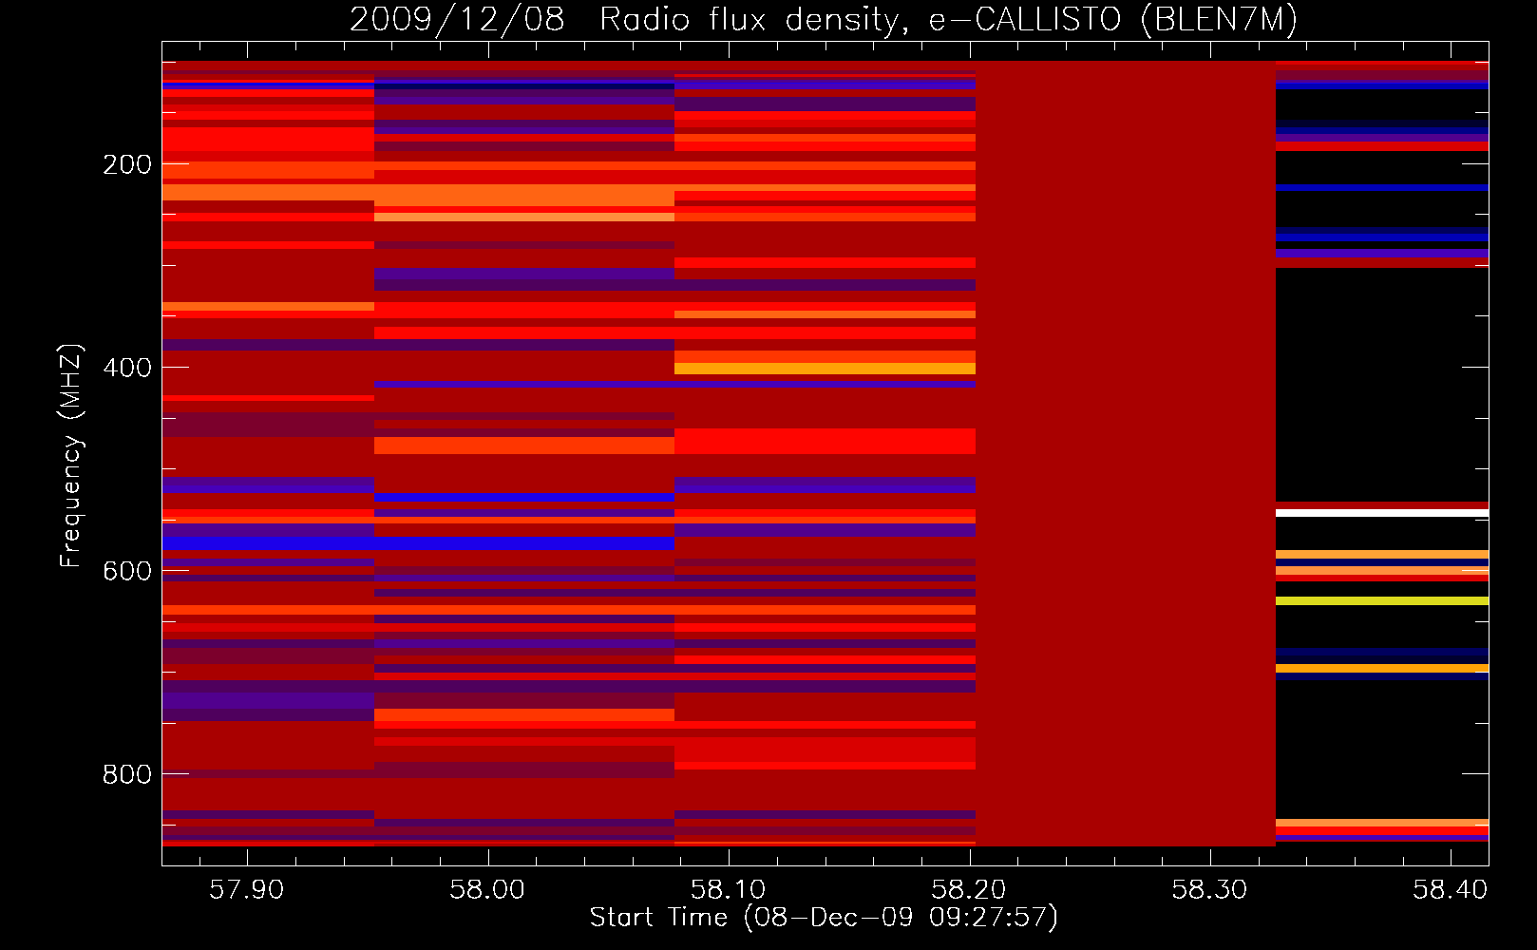Click the plot title mentioning e-CALLISTO (BLEN7M)
Screen dimensions: 1537x950
coord(824,19)
